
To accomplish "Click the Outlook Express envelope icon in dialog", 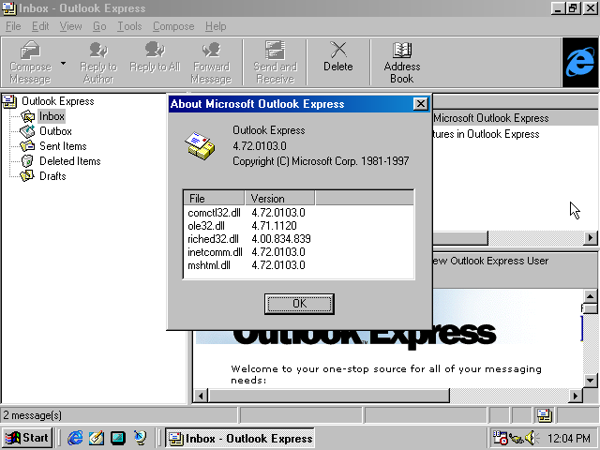I will [x=200, y=146].
